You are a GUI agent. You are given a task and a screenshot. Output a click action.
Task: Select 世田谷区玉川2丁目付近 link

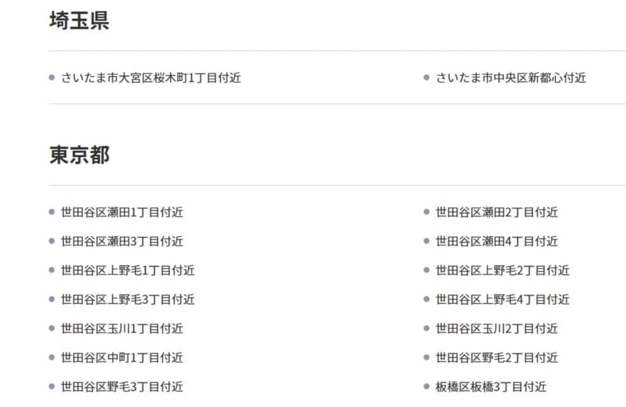point(497,328)
